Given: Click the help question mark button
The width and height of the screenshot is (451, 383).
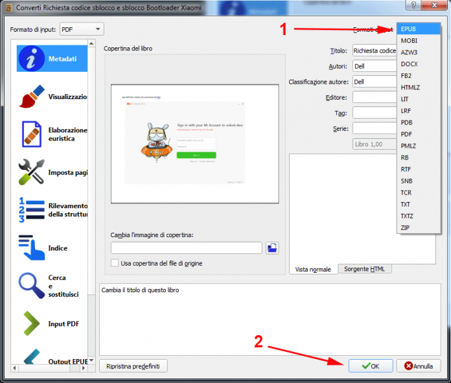Looking at the screenshot, I should tap(413, 5).
